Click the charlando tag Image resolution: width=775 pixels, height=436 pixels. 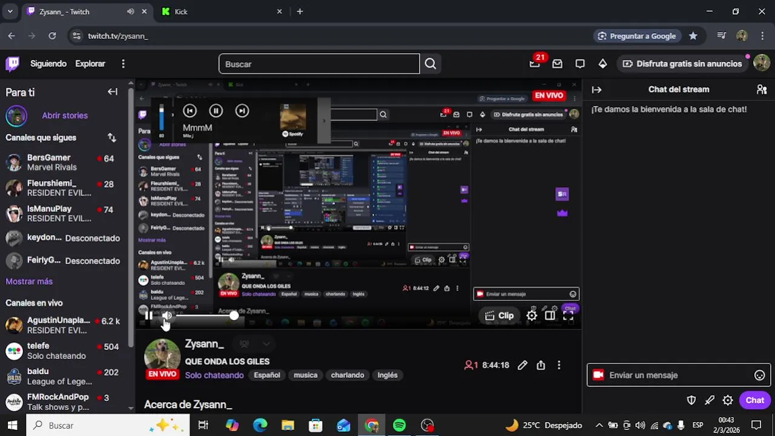[348, 375]
